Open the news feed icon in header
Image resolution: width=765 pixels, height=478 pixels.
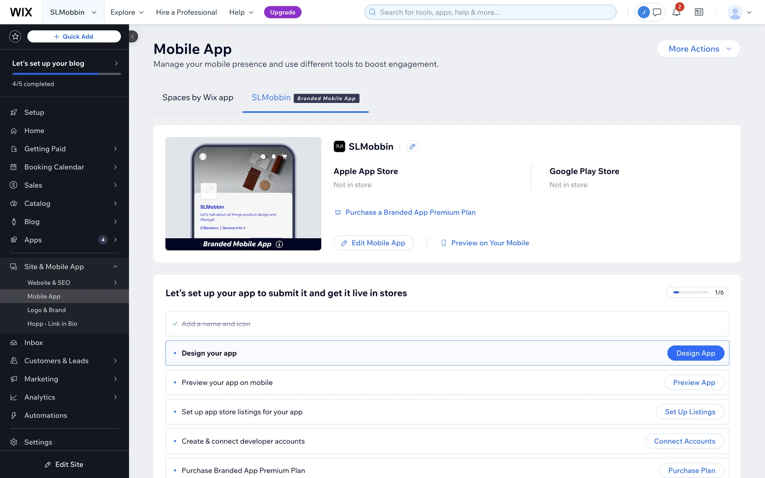699,12
